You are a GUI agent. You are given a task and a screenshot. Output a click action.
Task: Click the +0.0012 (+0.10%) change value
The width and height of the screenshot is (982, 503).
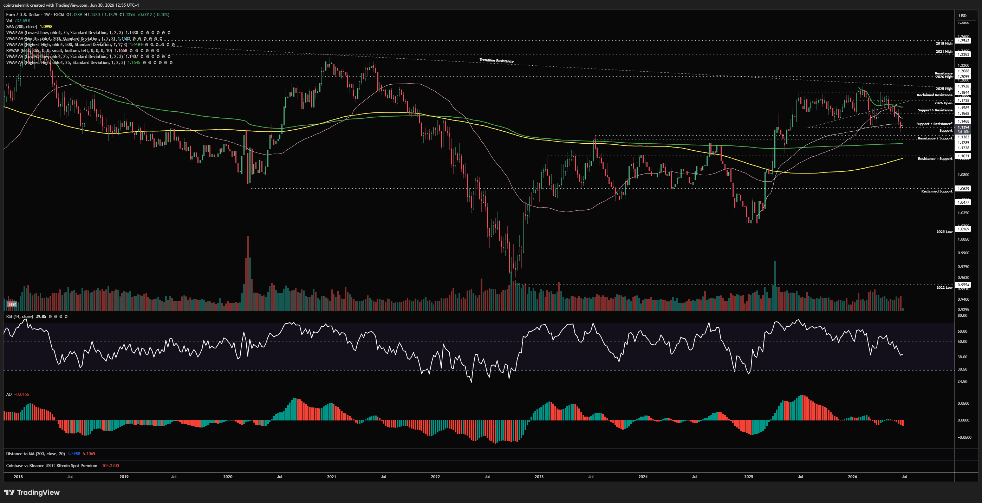coord(153,14)
